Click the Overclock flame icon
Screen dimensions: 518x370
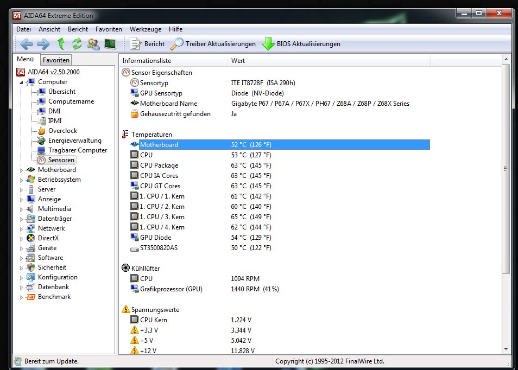(x=42, y=131)
